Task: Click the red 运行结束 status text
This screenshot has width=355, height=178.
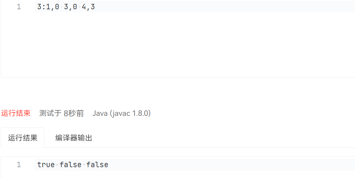Action: pyautogui.click(x=16, y=113)
